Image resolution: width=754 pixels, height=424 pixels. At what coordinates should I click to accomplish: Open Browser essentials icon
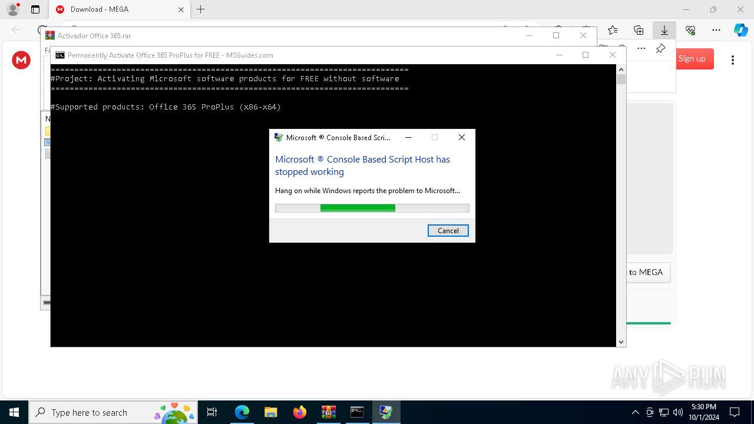pos(690,30)
